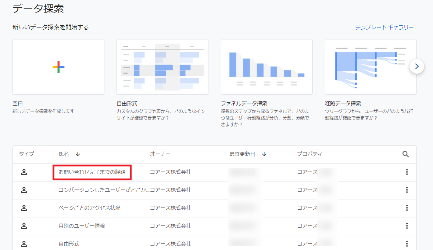Open ページごとのアクセス状況 exploration
Screen dimensions: 433x250
[89, 208]
